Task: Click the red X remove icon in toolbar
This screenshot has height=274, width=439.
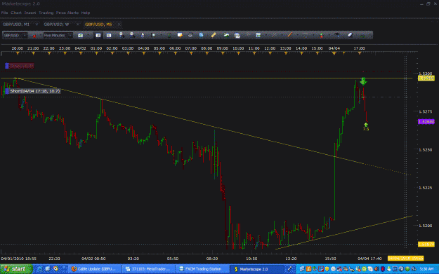Action: pyautogui.click(x=34, y=36)
